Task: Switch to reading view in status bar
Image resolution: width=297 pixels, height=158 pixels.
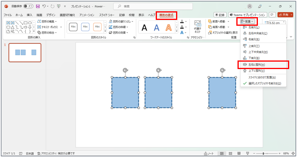Action: coord(238,154)
